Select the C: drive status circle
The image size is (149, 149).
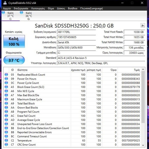click(3, 13)
